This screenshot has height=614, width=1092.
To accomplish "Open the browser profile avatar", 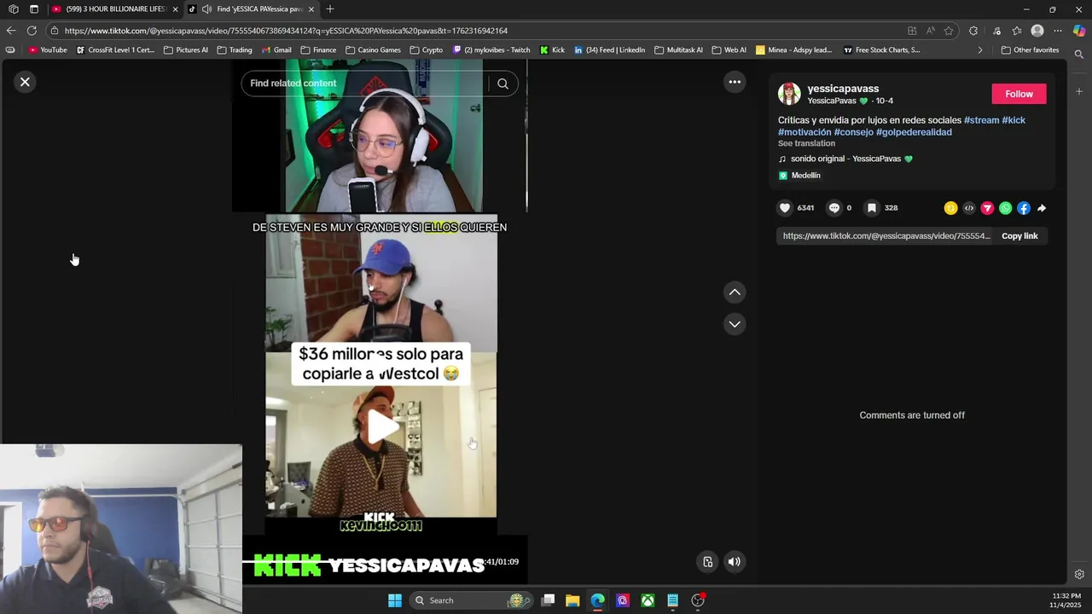I will pyautogui.click(x=1037, y=31).
